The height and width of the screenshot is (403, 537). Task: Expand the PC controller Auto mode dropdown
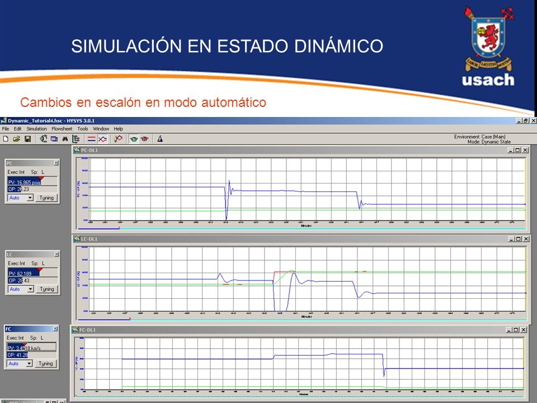(30, 198)
